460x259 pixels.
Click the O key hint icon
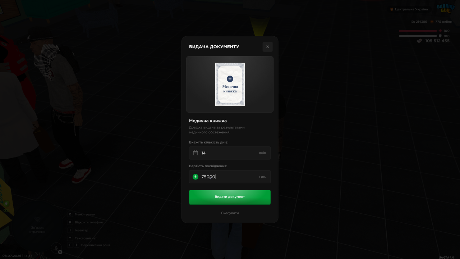tap(70, 214)
